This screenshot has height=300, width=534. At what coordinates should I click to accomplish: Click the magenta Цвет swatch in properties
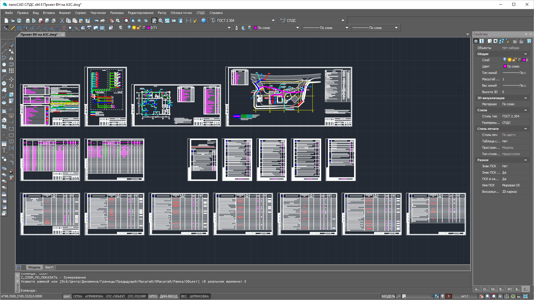[505, 66]
